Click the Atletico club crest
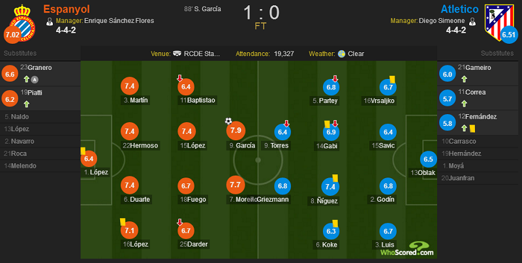The width and height of the screenshot is (522, 263). [x=499, y=22]
